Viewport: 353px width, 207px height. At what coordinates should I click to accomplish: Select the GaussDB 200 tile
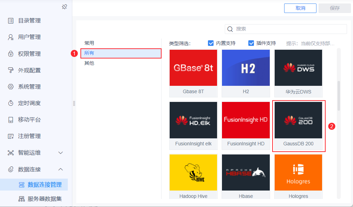coord(298,126)
